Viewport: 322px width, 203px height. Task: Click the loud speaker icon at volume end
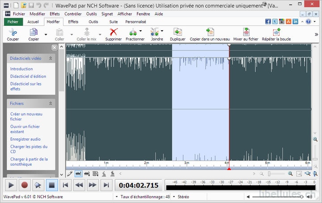(309, 197)
